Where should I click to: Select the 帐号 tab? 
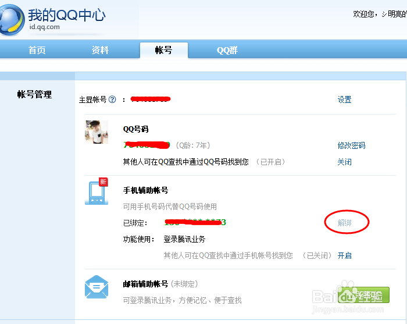click(164, 50)
